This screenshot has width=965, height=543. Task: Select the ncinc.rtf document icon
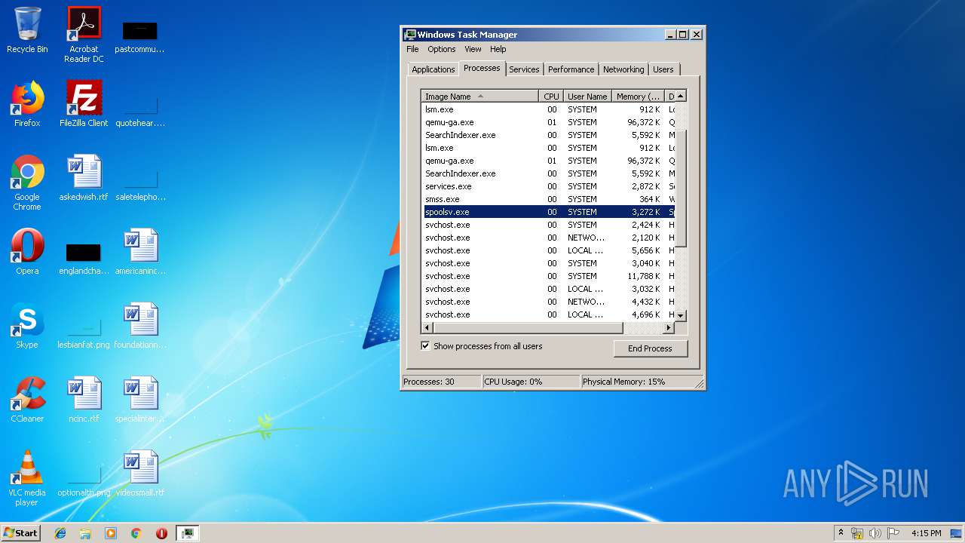coord(84,400)
